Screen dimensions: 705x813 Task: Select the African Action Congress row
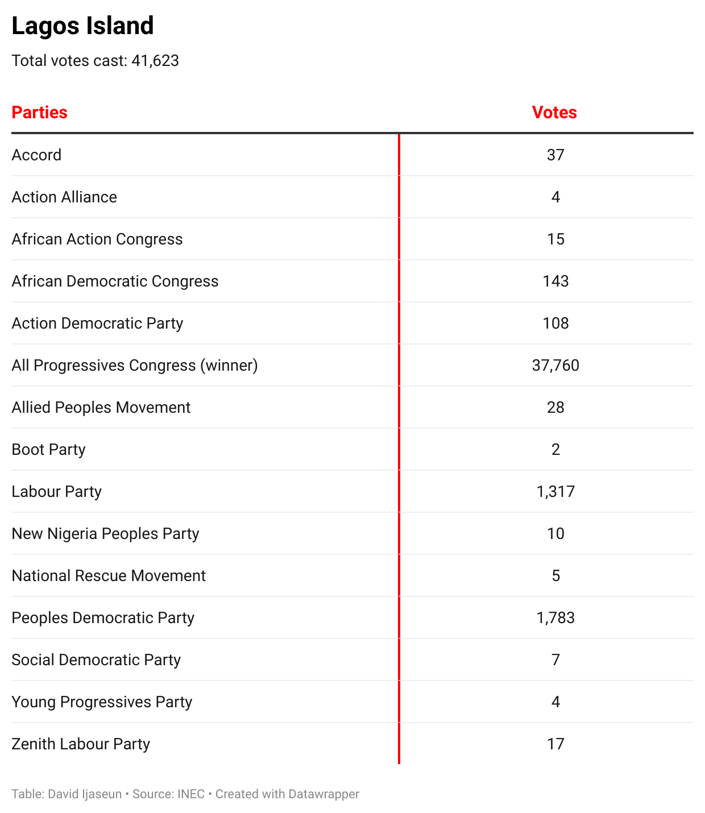(97, 239)
